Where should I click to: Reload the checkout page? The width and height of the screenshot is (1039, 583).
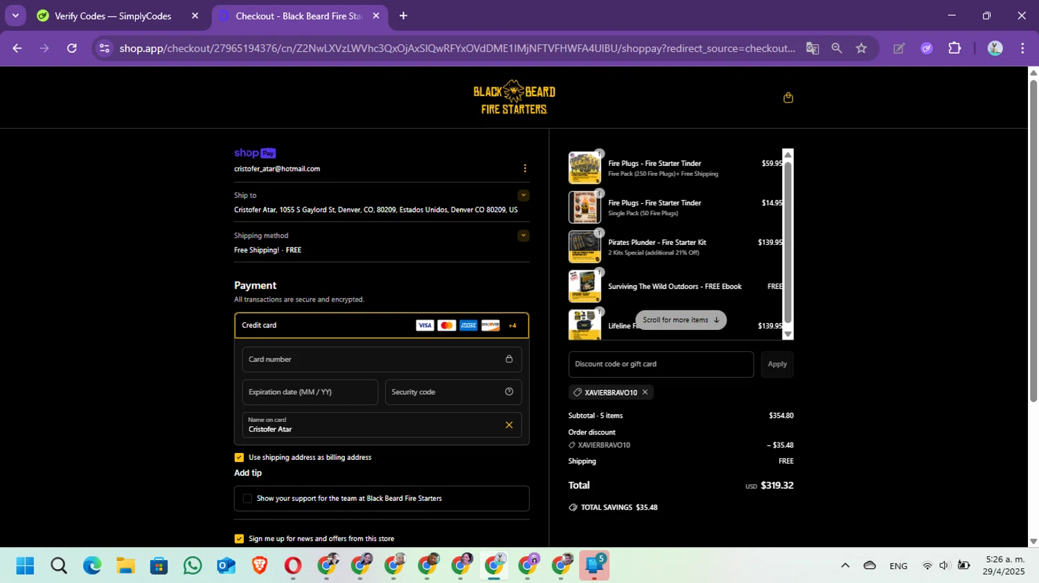pyautogui.click(x=71, y=48)
